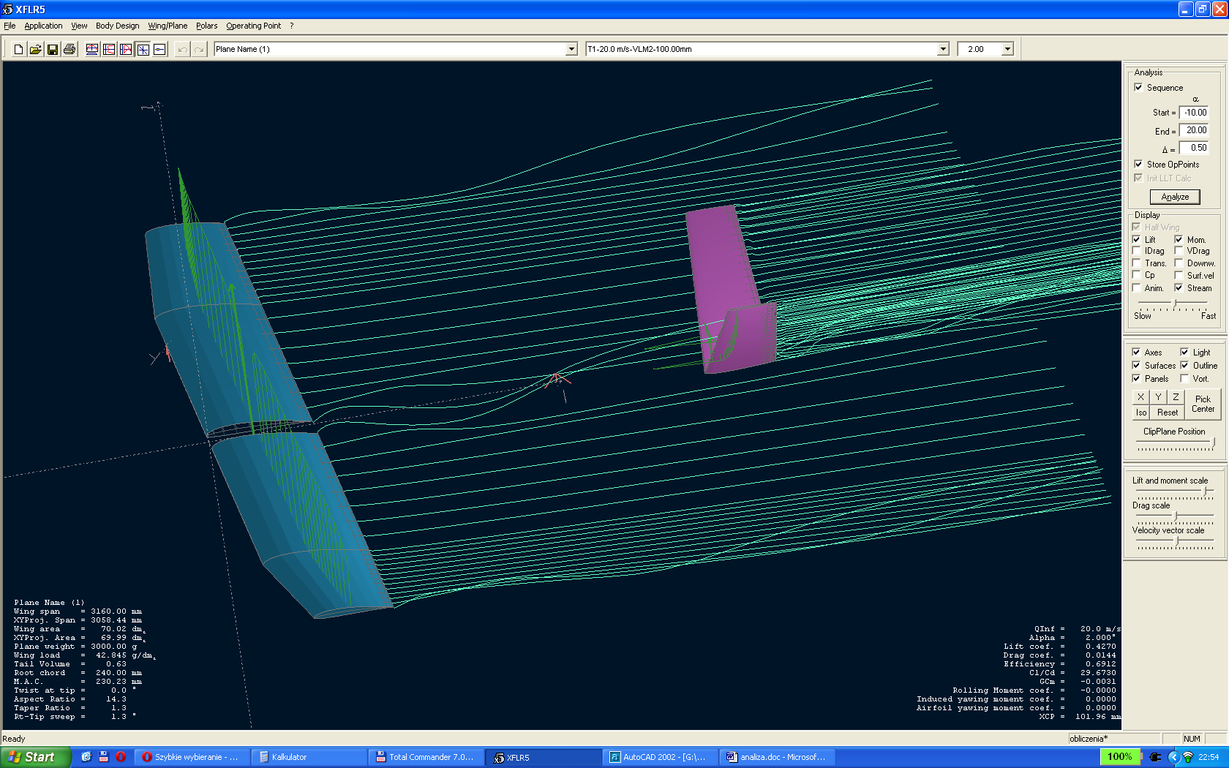The width and height of the screenshot is (1229, 768).
Task: Set view along Z axis button
Action: [x=1176, y=396]
